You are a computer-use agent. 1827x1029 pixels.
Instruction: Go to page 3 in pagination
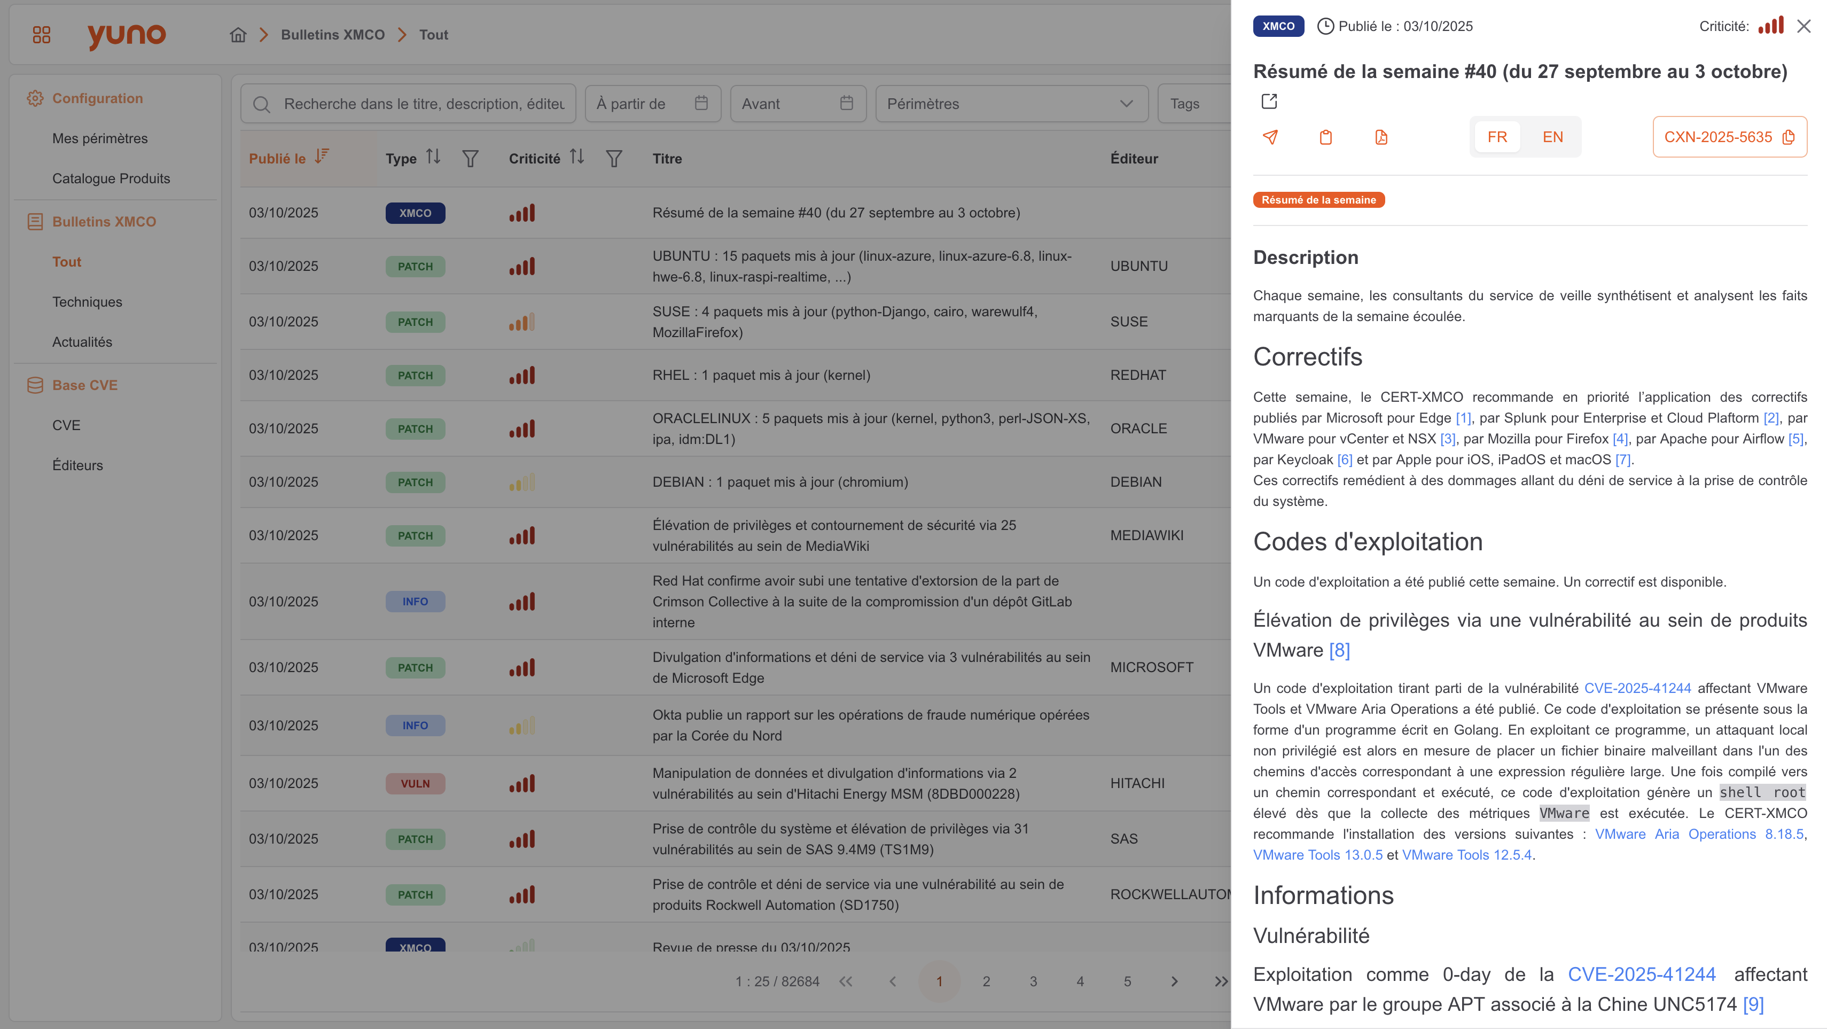(1033, 981)
